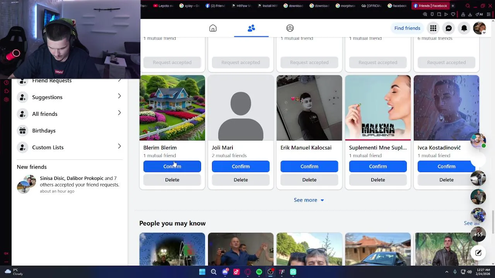The width and height of the screenshot is (495, 278).
Task: Delete Joli Mari's friend request
Action: click(241, 180)
